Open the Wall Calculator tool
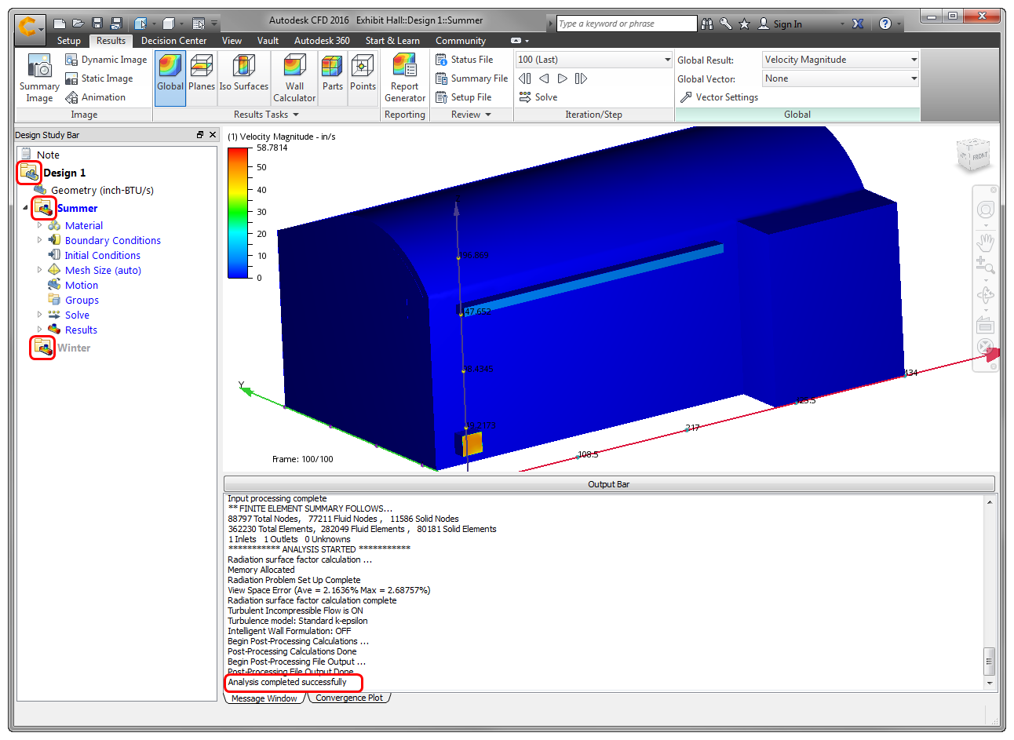This screenshot has height=740, width=1014. [x=294, y=78]
